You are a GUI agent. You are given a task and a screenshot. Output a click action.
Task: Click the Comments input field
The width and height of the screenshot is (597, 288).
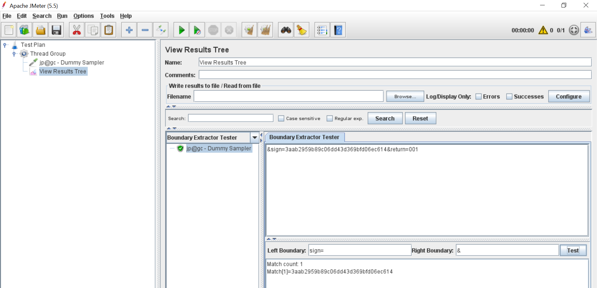[395, 75]
